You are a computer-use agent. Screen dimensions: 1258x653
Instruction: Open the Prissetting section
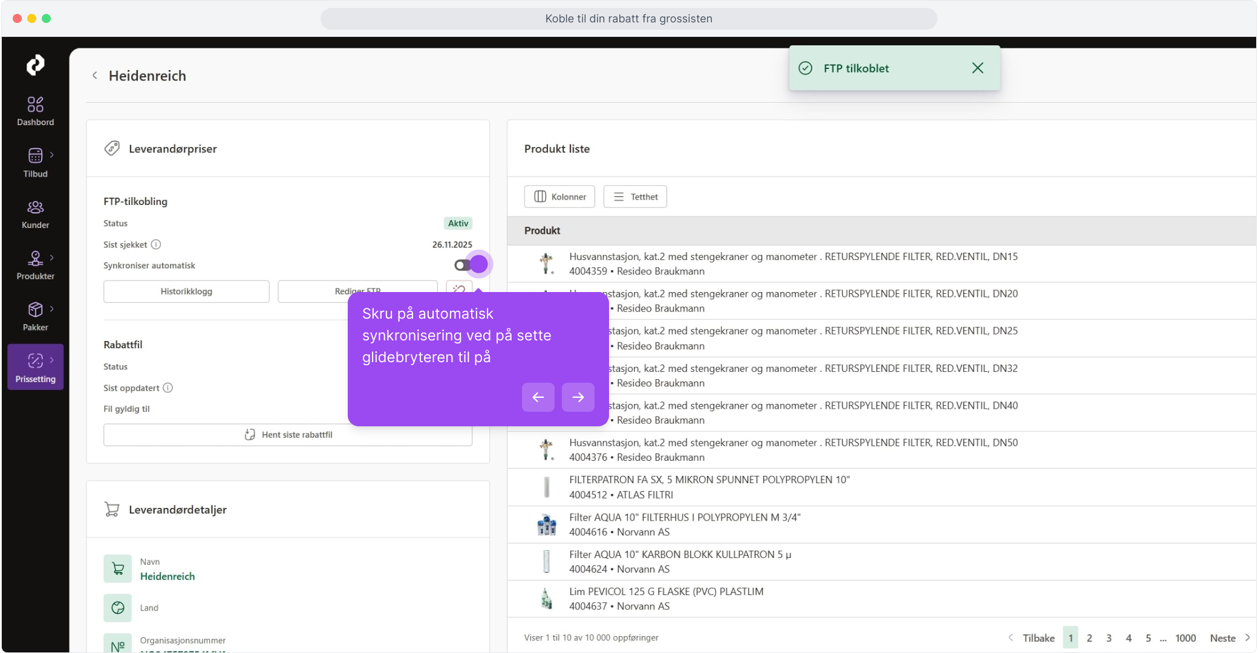click(35, 367)
